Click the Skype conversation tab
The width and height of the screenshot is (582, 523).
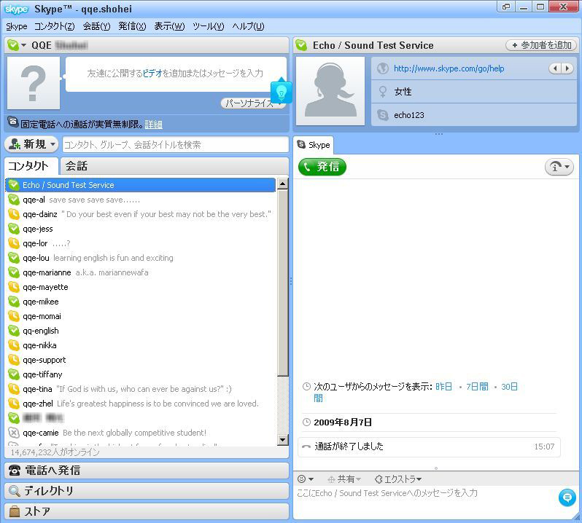314,145
